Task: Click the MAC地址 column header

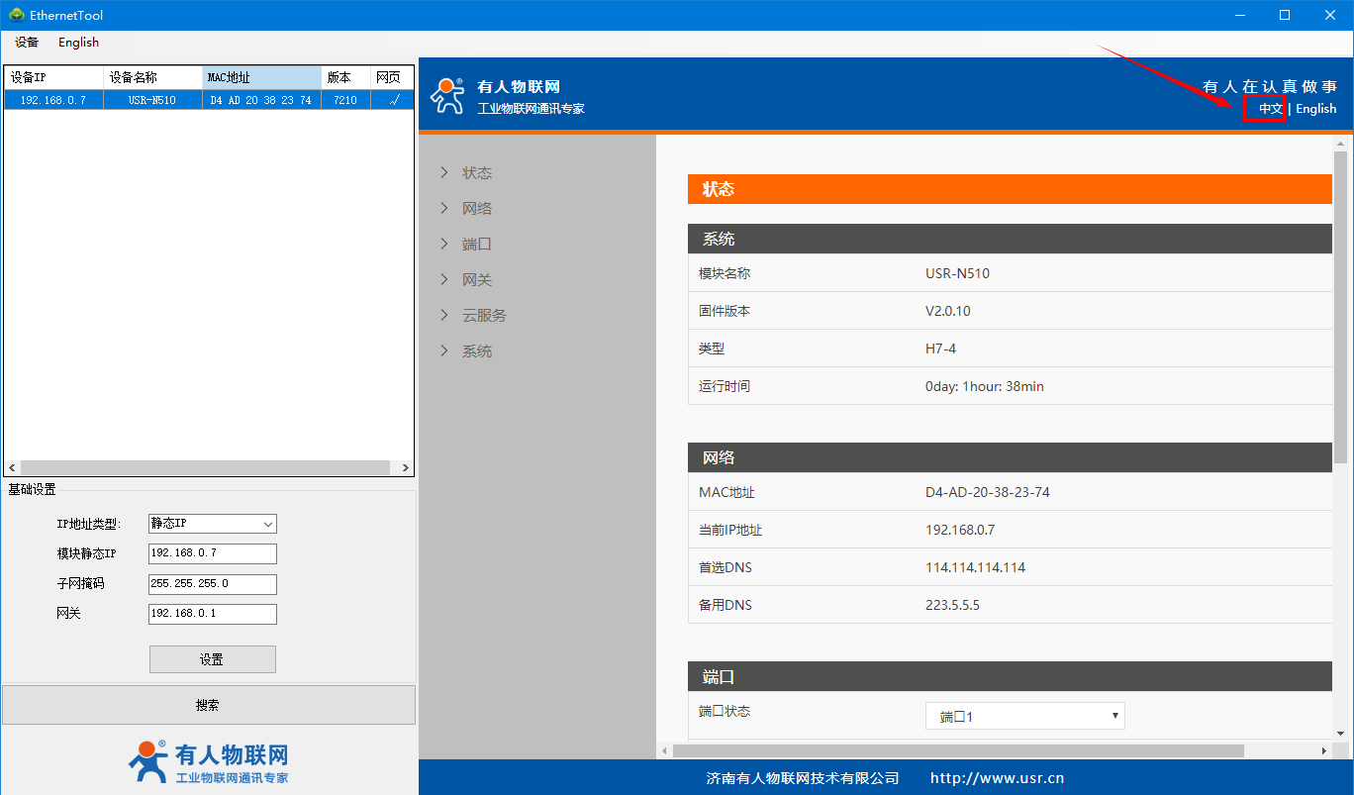Action: pyautogui.click(x=261, y=77)
